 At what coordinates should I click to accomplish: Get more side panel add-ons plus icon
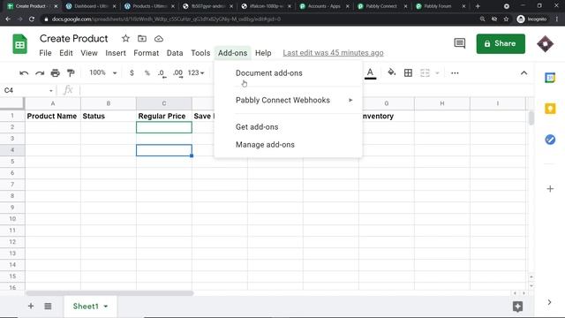(550, 188)
